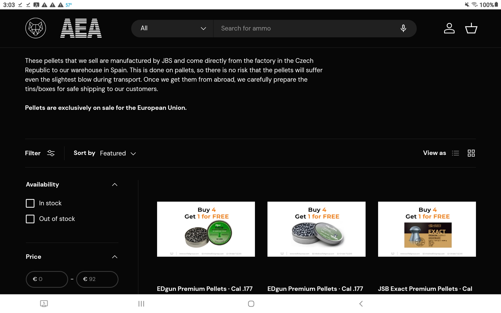Tap the Android home button
Viewport: 501px width, 313px height.
coord(251,304)
